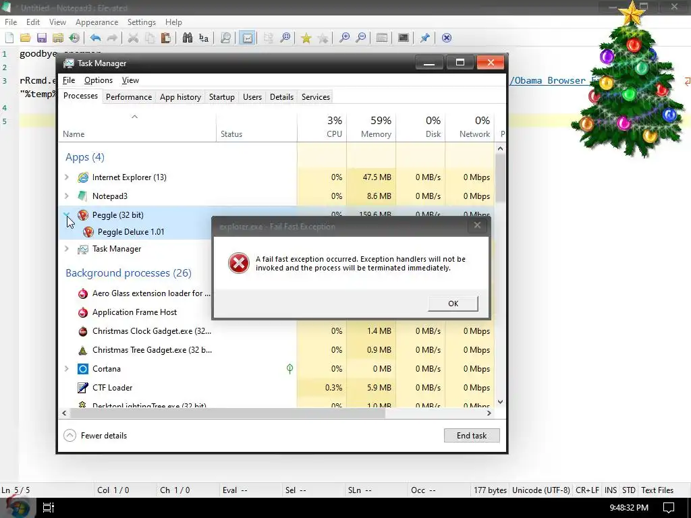
Task: Click the Browse folder icon next to Save
Action: (x=58, y=38)
